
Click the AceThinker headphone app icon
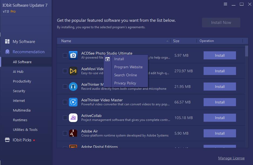point(73,87)
